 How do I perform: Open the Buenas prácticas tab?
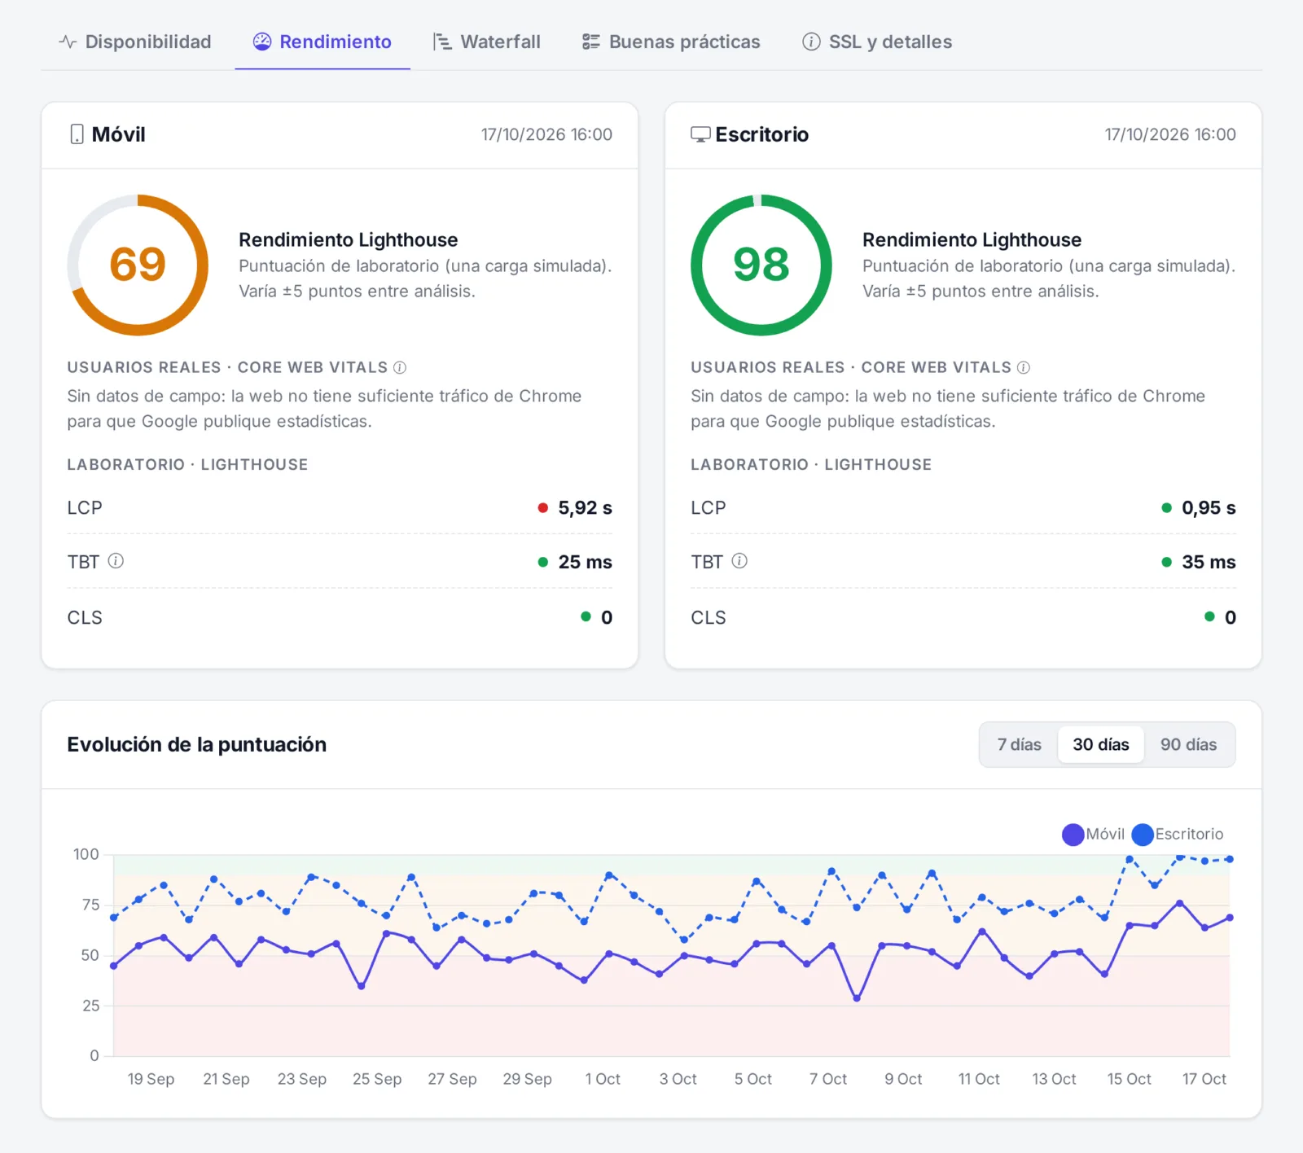pyautogui.click(x=672, y=42)
